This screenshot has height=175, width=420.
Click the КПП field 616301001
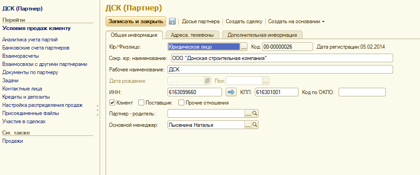276,92
